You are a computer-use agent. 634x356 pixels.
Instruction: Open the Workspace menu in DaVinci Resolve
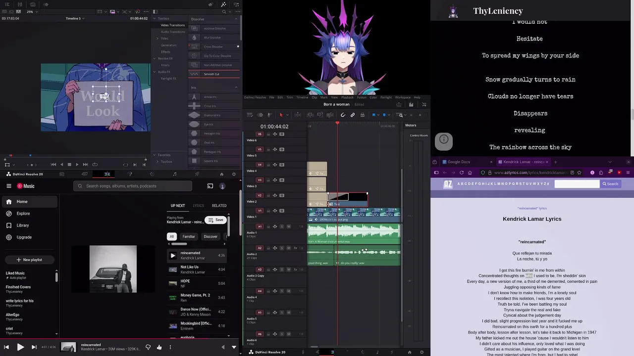point(403,97)
